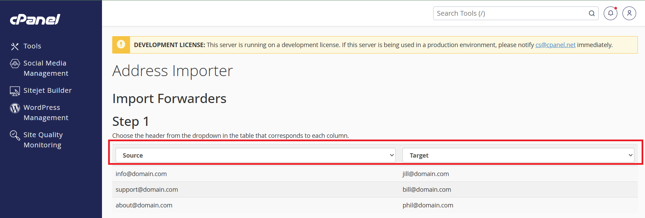The height and width of the screenshot is (218, 645).
Task: Click the DEVELOPMENT LICENSE bold label
Action: pos(170,45)
